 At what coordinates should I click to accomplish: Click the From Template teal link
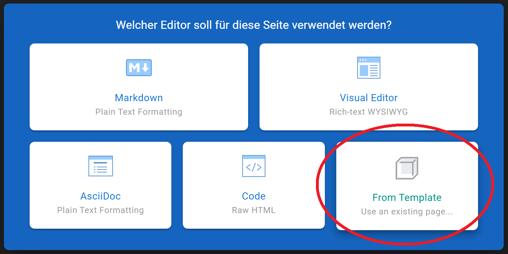coord(407,197)
